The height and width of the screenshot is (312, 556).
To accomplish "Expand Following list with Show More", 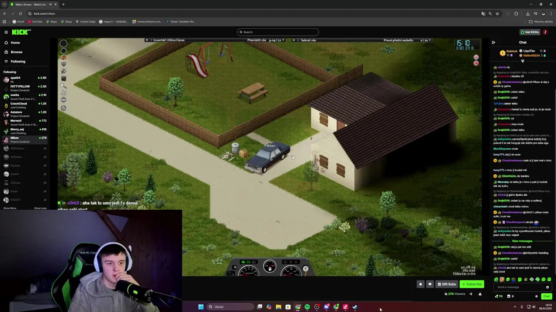I will click(x=10, y=208).
